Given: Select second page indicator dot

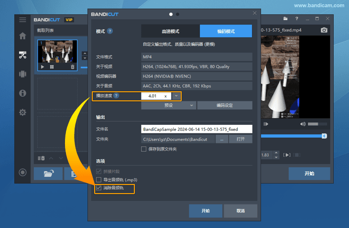Looking at the screenshot, I should coord(178,14).
